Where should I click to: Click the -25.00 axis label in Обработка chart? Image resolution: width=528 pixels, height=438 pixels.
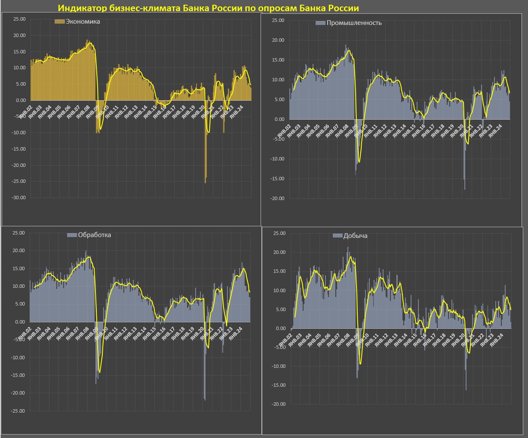(x=18, y=411)
